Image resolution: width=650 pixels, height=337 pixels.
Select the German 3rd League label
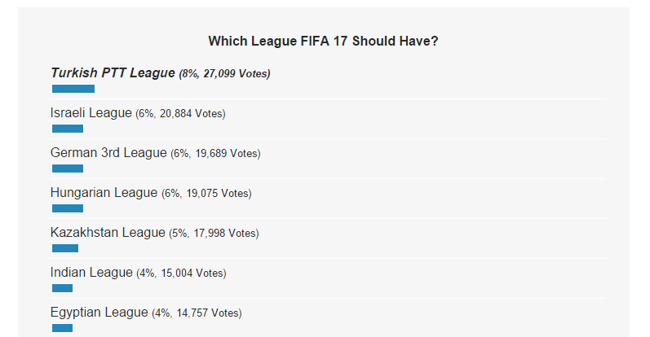(x=108, y=153)
